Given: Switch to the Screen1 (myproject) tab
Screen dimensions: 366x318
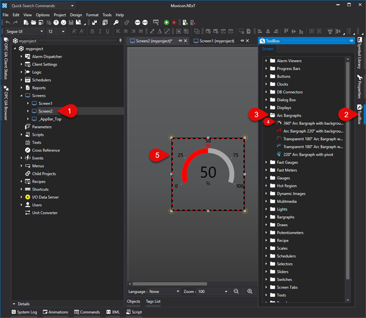Looking at the screenshot, I should [217, 41].
